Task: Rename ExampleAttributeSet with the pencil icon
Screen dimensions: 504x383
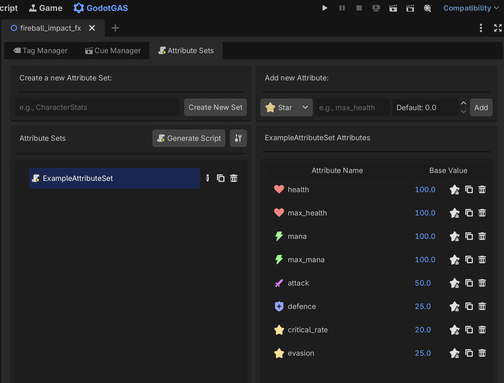Action: (208, 178)
